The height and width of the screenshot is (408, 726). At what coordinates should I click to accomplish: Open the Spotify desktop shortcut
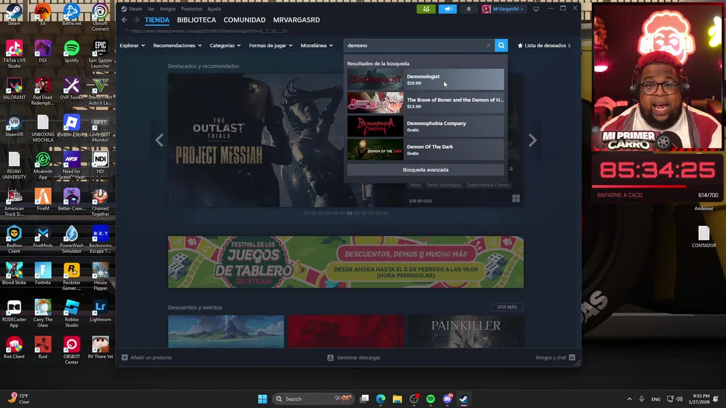pos(71,52)
